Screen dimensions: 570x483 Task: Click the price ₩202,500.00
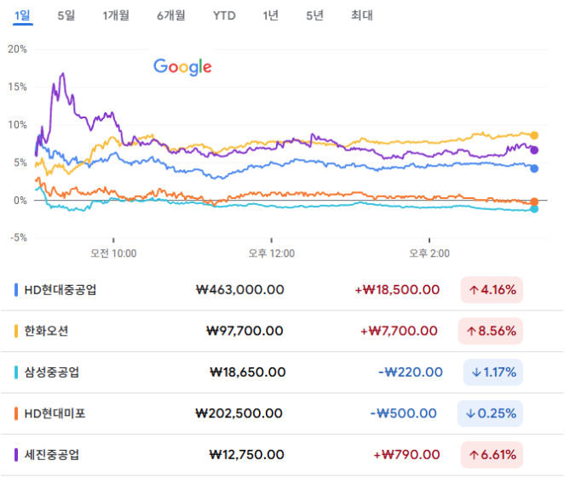point(239,413)
